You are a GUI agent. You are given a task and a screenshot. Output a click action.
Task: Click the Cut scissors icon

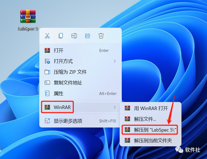[47, 36]
